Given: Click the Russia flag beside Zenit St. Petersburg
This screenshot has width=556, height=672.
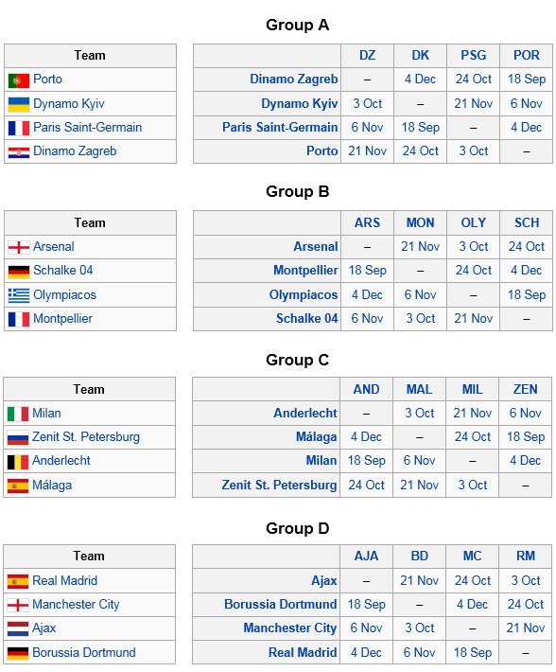Looking at the screenshot, I should point(18,437).
